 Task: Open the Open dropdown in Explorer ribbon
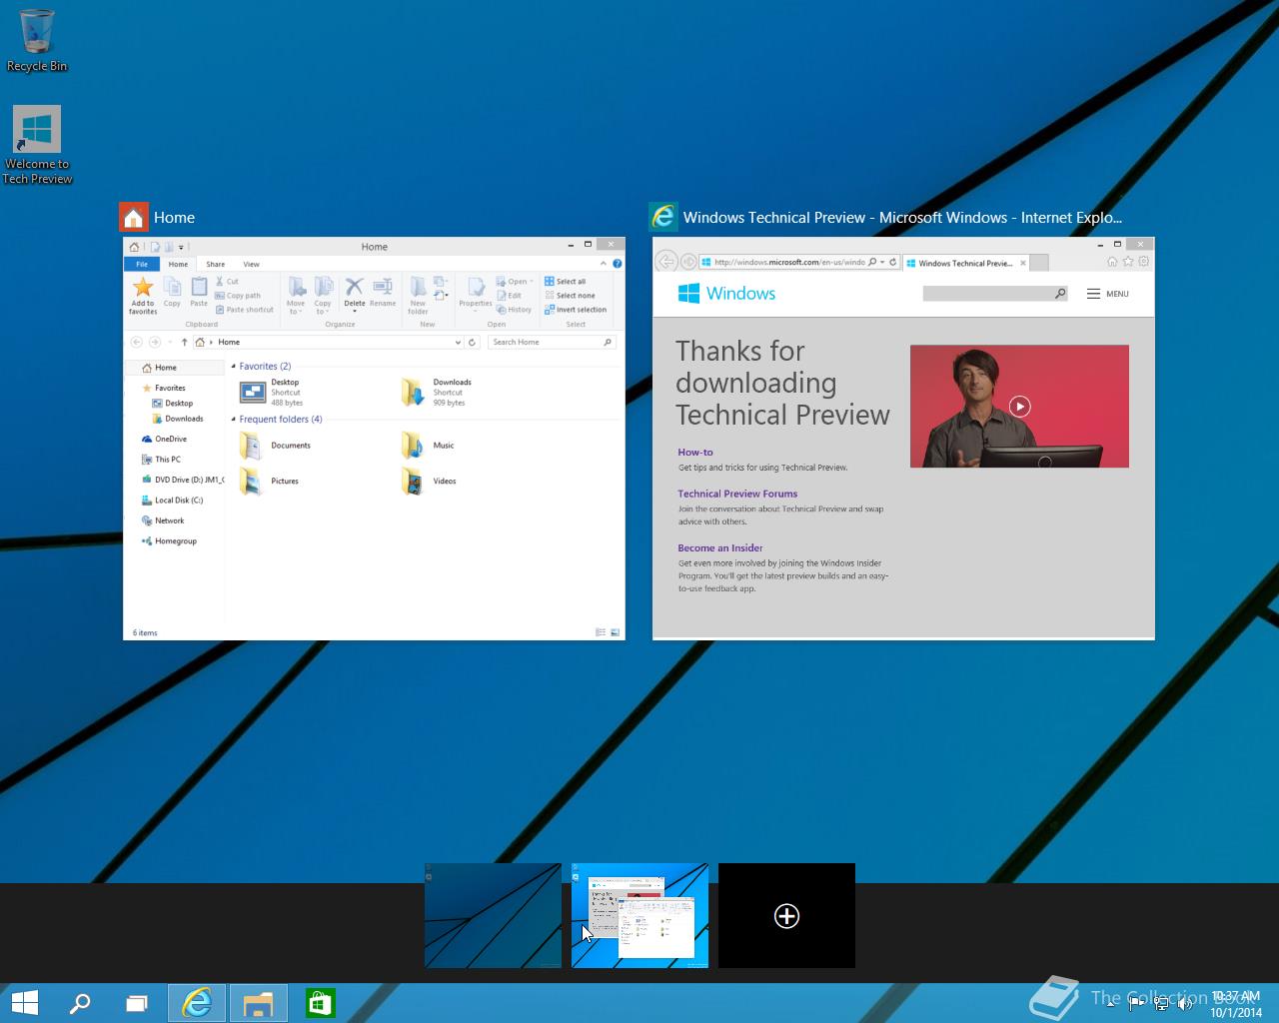(x=516, y=282)
